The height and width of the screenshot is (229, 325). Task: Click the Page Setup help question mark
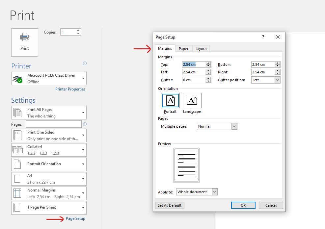(x=263, y=37)
